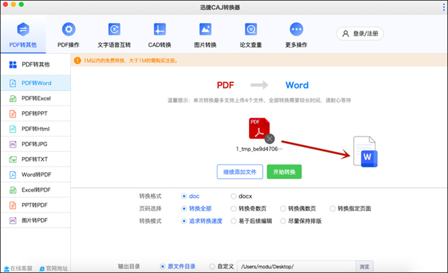This screenshot has height=273, width=448.
Task: Click the orange warning notice icon
Action: pos(77,60)
